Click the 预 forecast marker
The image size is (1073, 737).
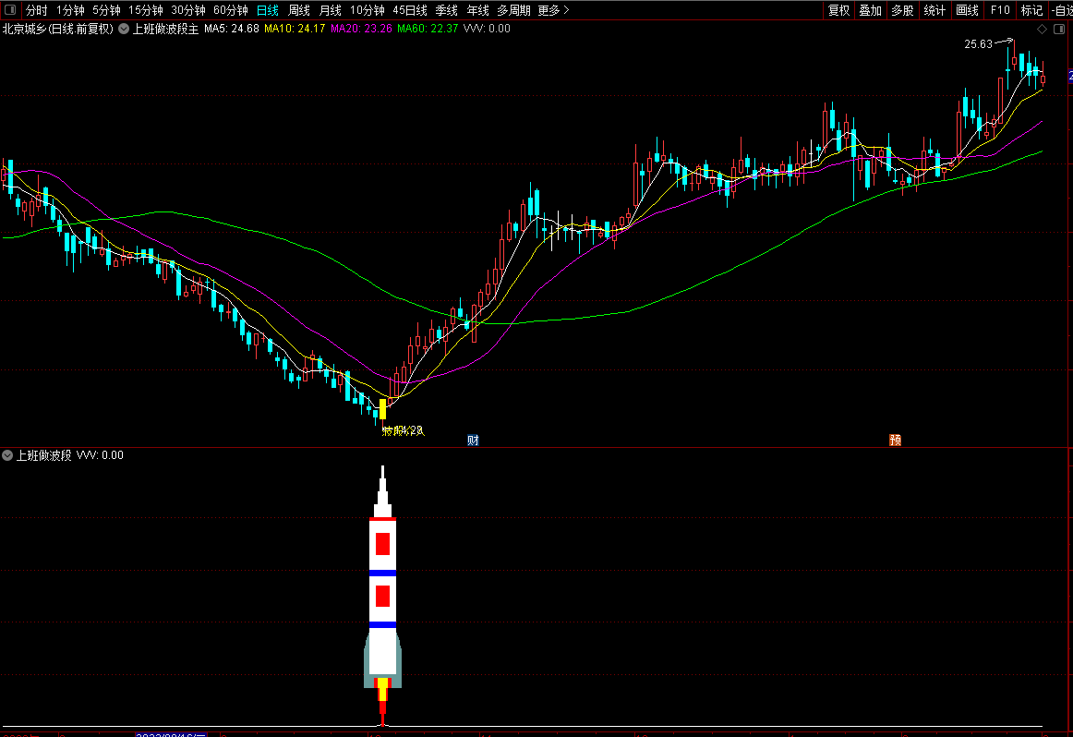pyautogui.click(x=895, y=440)
